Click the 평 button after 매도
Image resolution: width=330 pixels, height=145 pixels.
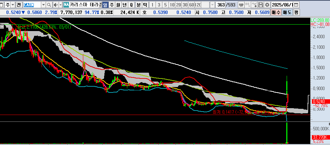[296, 12]
